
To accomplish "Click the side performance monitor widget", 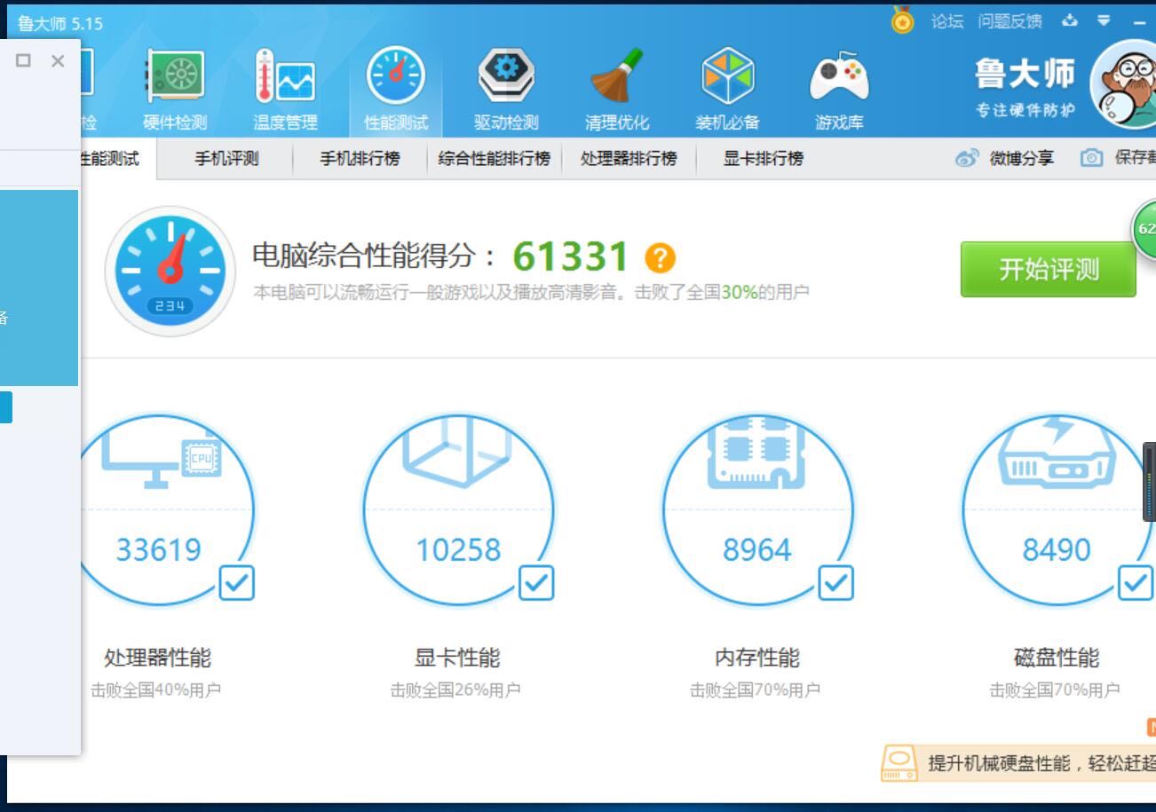I will click(x=1150, y=481).
